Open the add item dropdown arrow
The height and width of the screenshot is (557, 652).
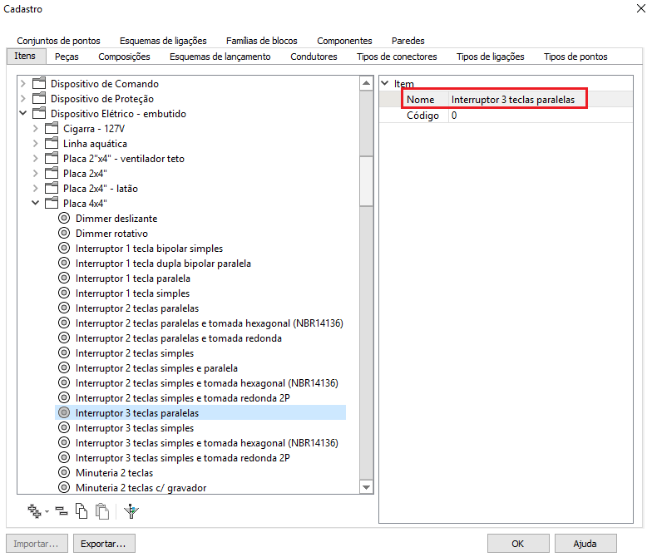click(x=47, y=512)
